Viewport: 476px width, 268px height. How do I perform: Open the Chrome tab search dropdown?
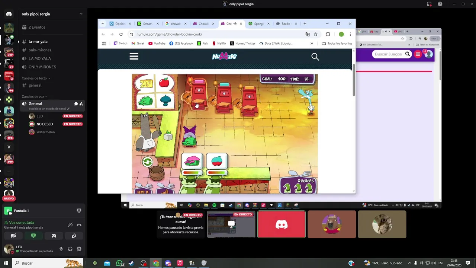pyautogui.click(x=103, y=23)
